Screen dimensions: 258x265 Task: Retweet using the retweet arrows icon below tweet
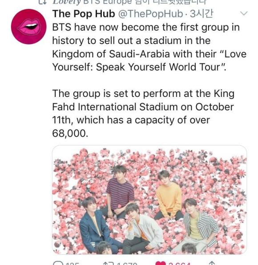pyautogui.click(x=109, y=263)
